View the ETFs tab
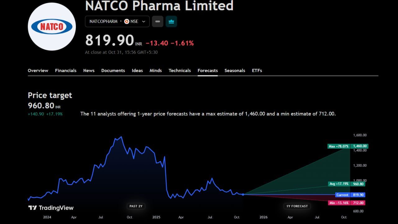The height and width of the screenshot is (224, 398). click(x=257, y=70)
